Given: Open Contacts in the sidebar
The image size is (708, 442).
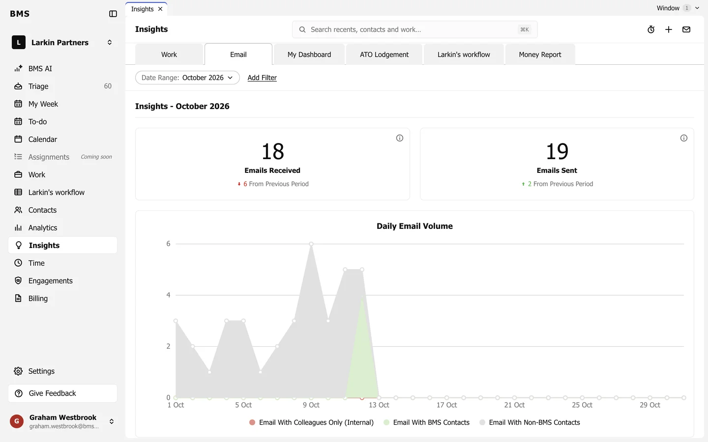Looking at the screenshot, I should 62,210.
